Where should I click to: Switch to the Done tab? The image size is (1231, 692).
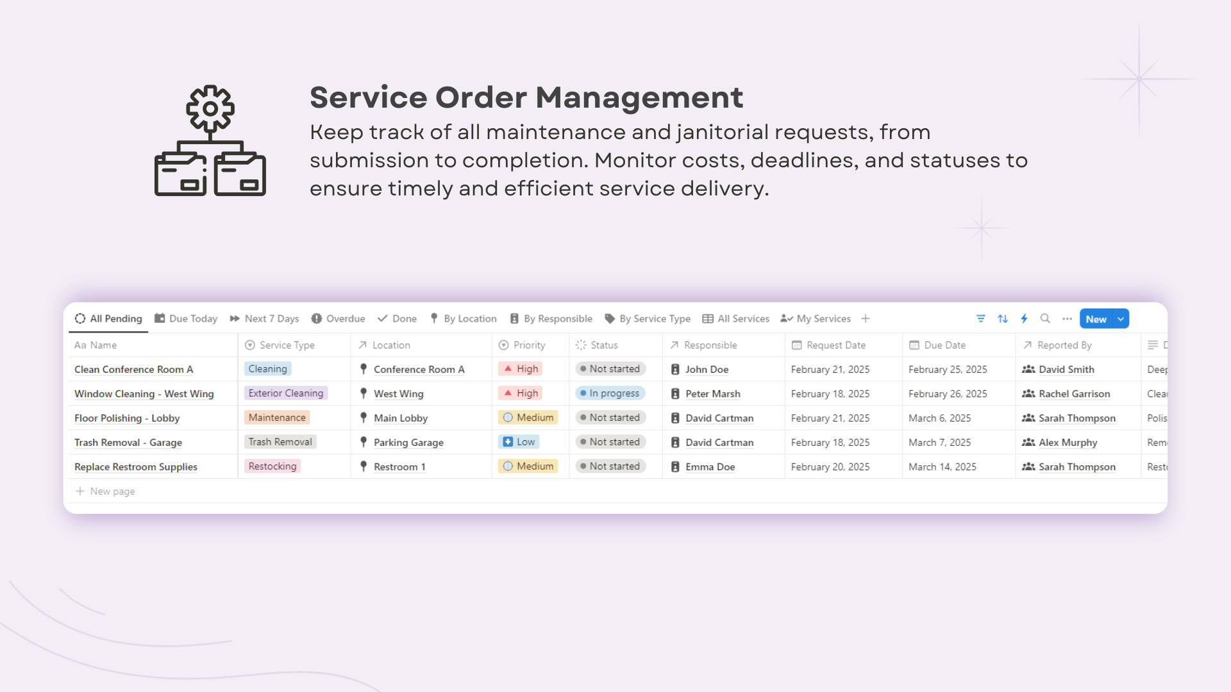(x=397, y=318)
